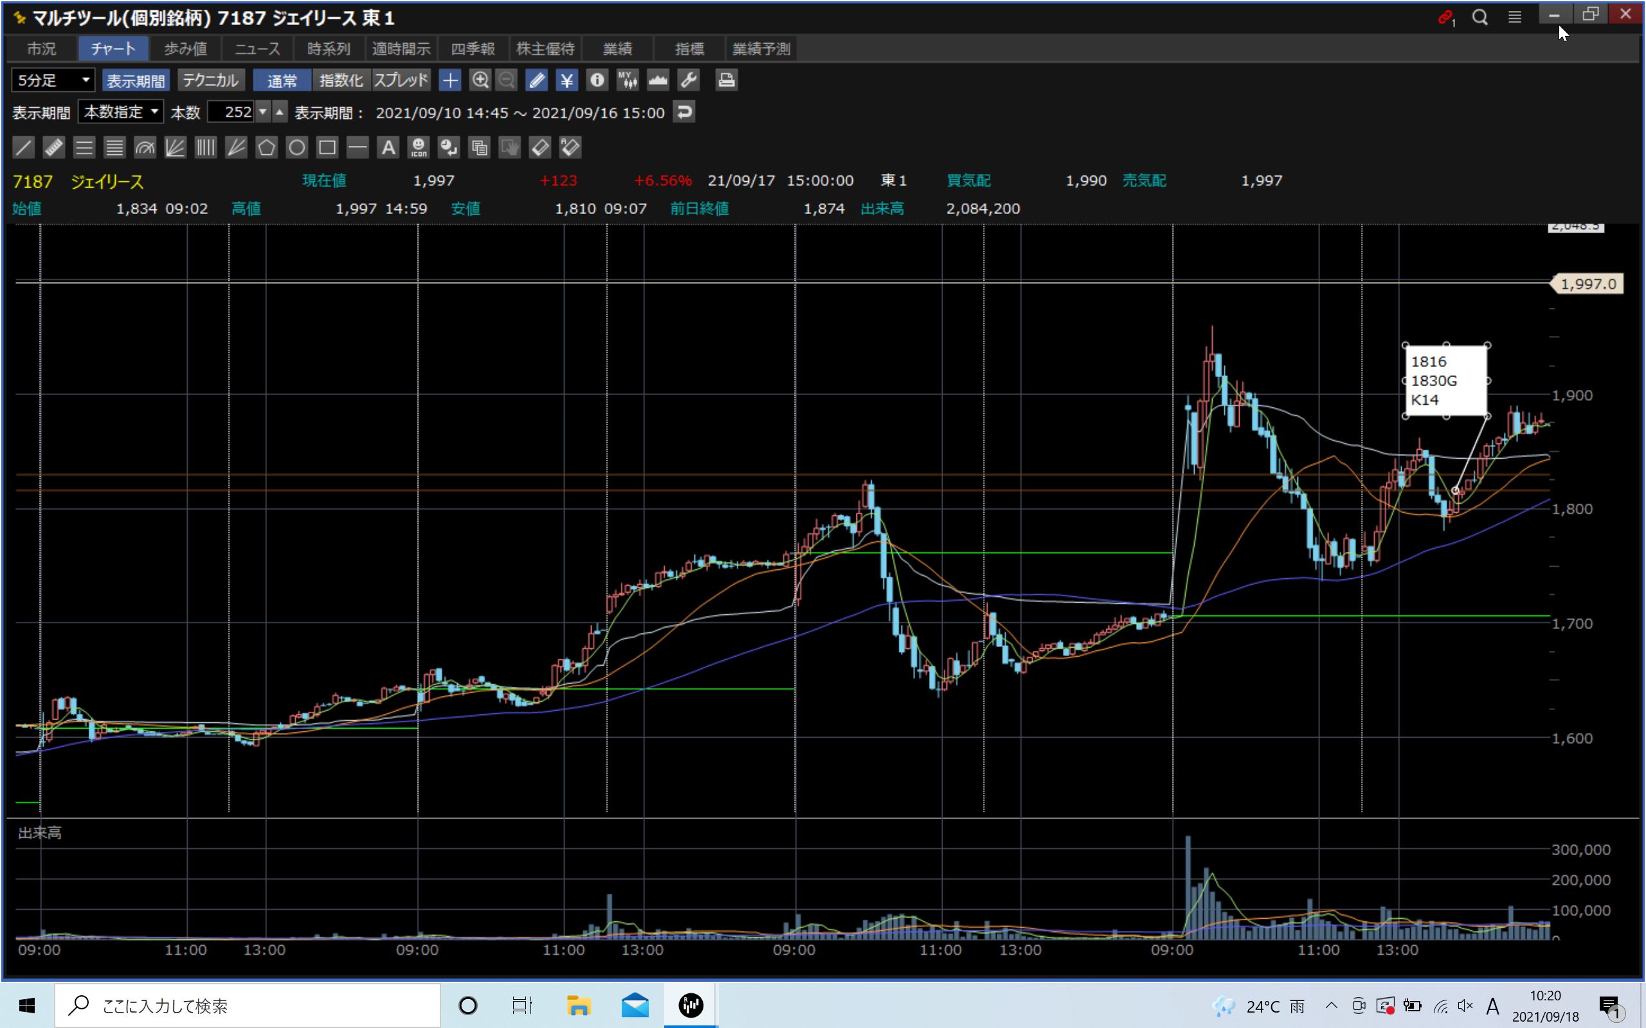The height and width of the screenshot is (1028, 1646).
Task: Select the pentagon polygon tool
Action: [266, 148]
